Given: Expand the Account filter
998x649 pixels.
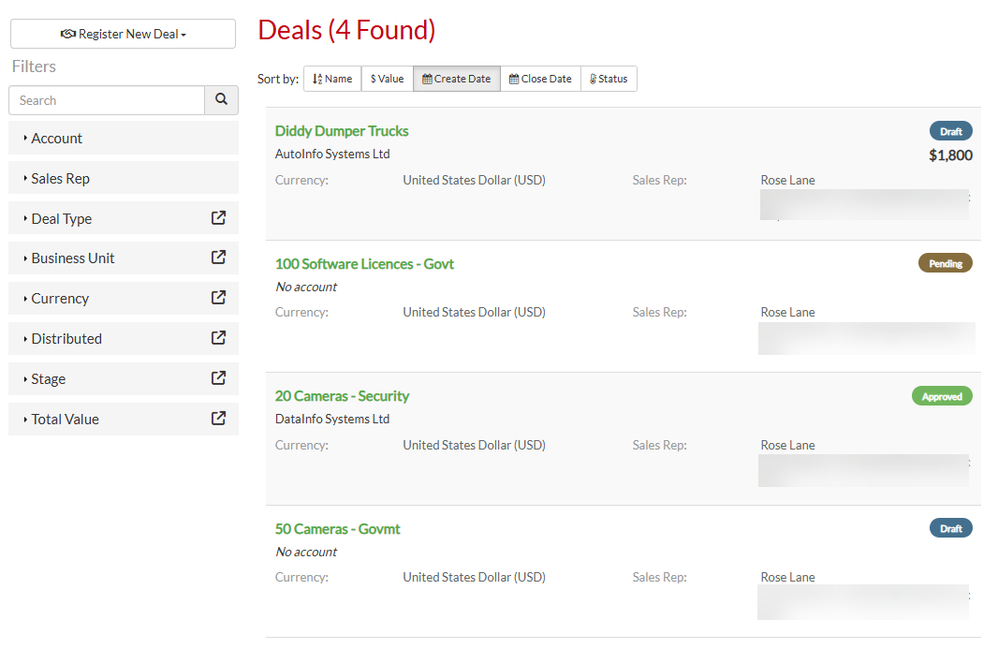Looking at the screenshot, I should click(x=57, y=139).
